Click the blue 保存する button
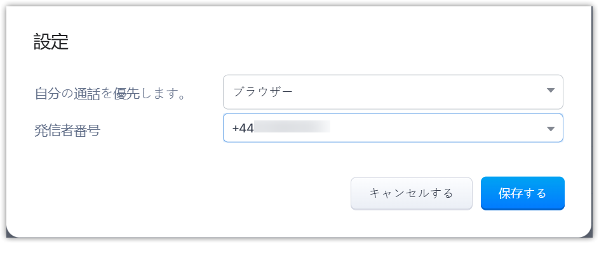The height and width of the screenshot is (263, 599). pos(522,193)
